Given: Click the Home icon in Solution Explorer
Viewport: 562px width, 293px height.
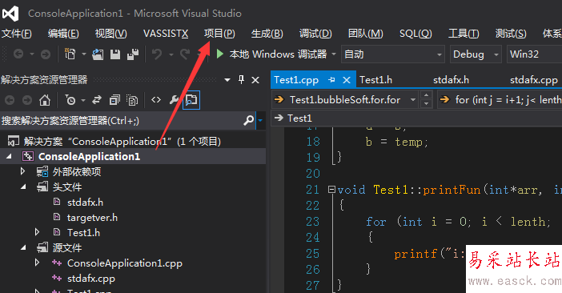Looking at the screenshot, I should coord(45,100).
